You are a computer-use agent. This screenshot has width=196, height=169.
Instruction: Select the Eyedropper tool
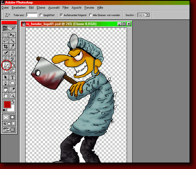click(13, 90)
